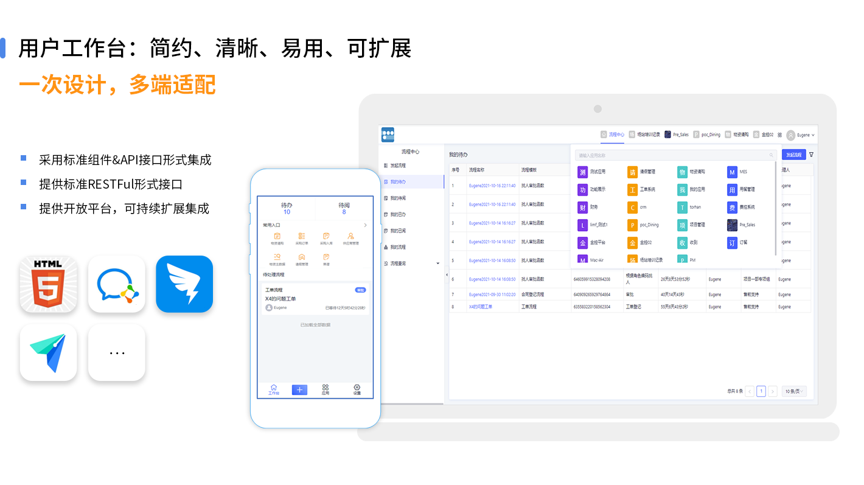
Task: Open the 功能展示 app tile
Action: tap(592, 190)
